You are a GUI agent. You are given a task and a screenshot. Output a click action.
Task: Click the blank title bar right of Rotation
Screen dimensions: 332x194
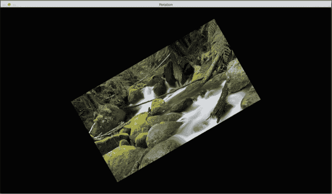tap(252, 4)
